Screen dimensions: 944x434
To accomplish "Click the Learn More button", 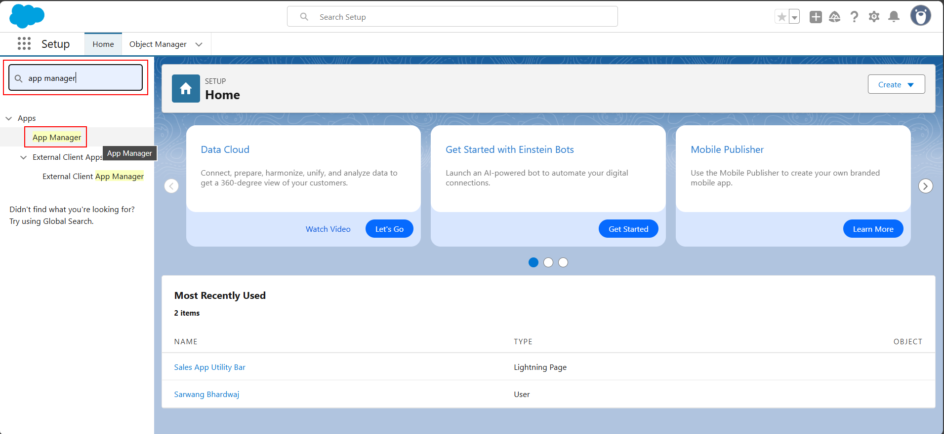I will (873, 229).
